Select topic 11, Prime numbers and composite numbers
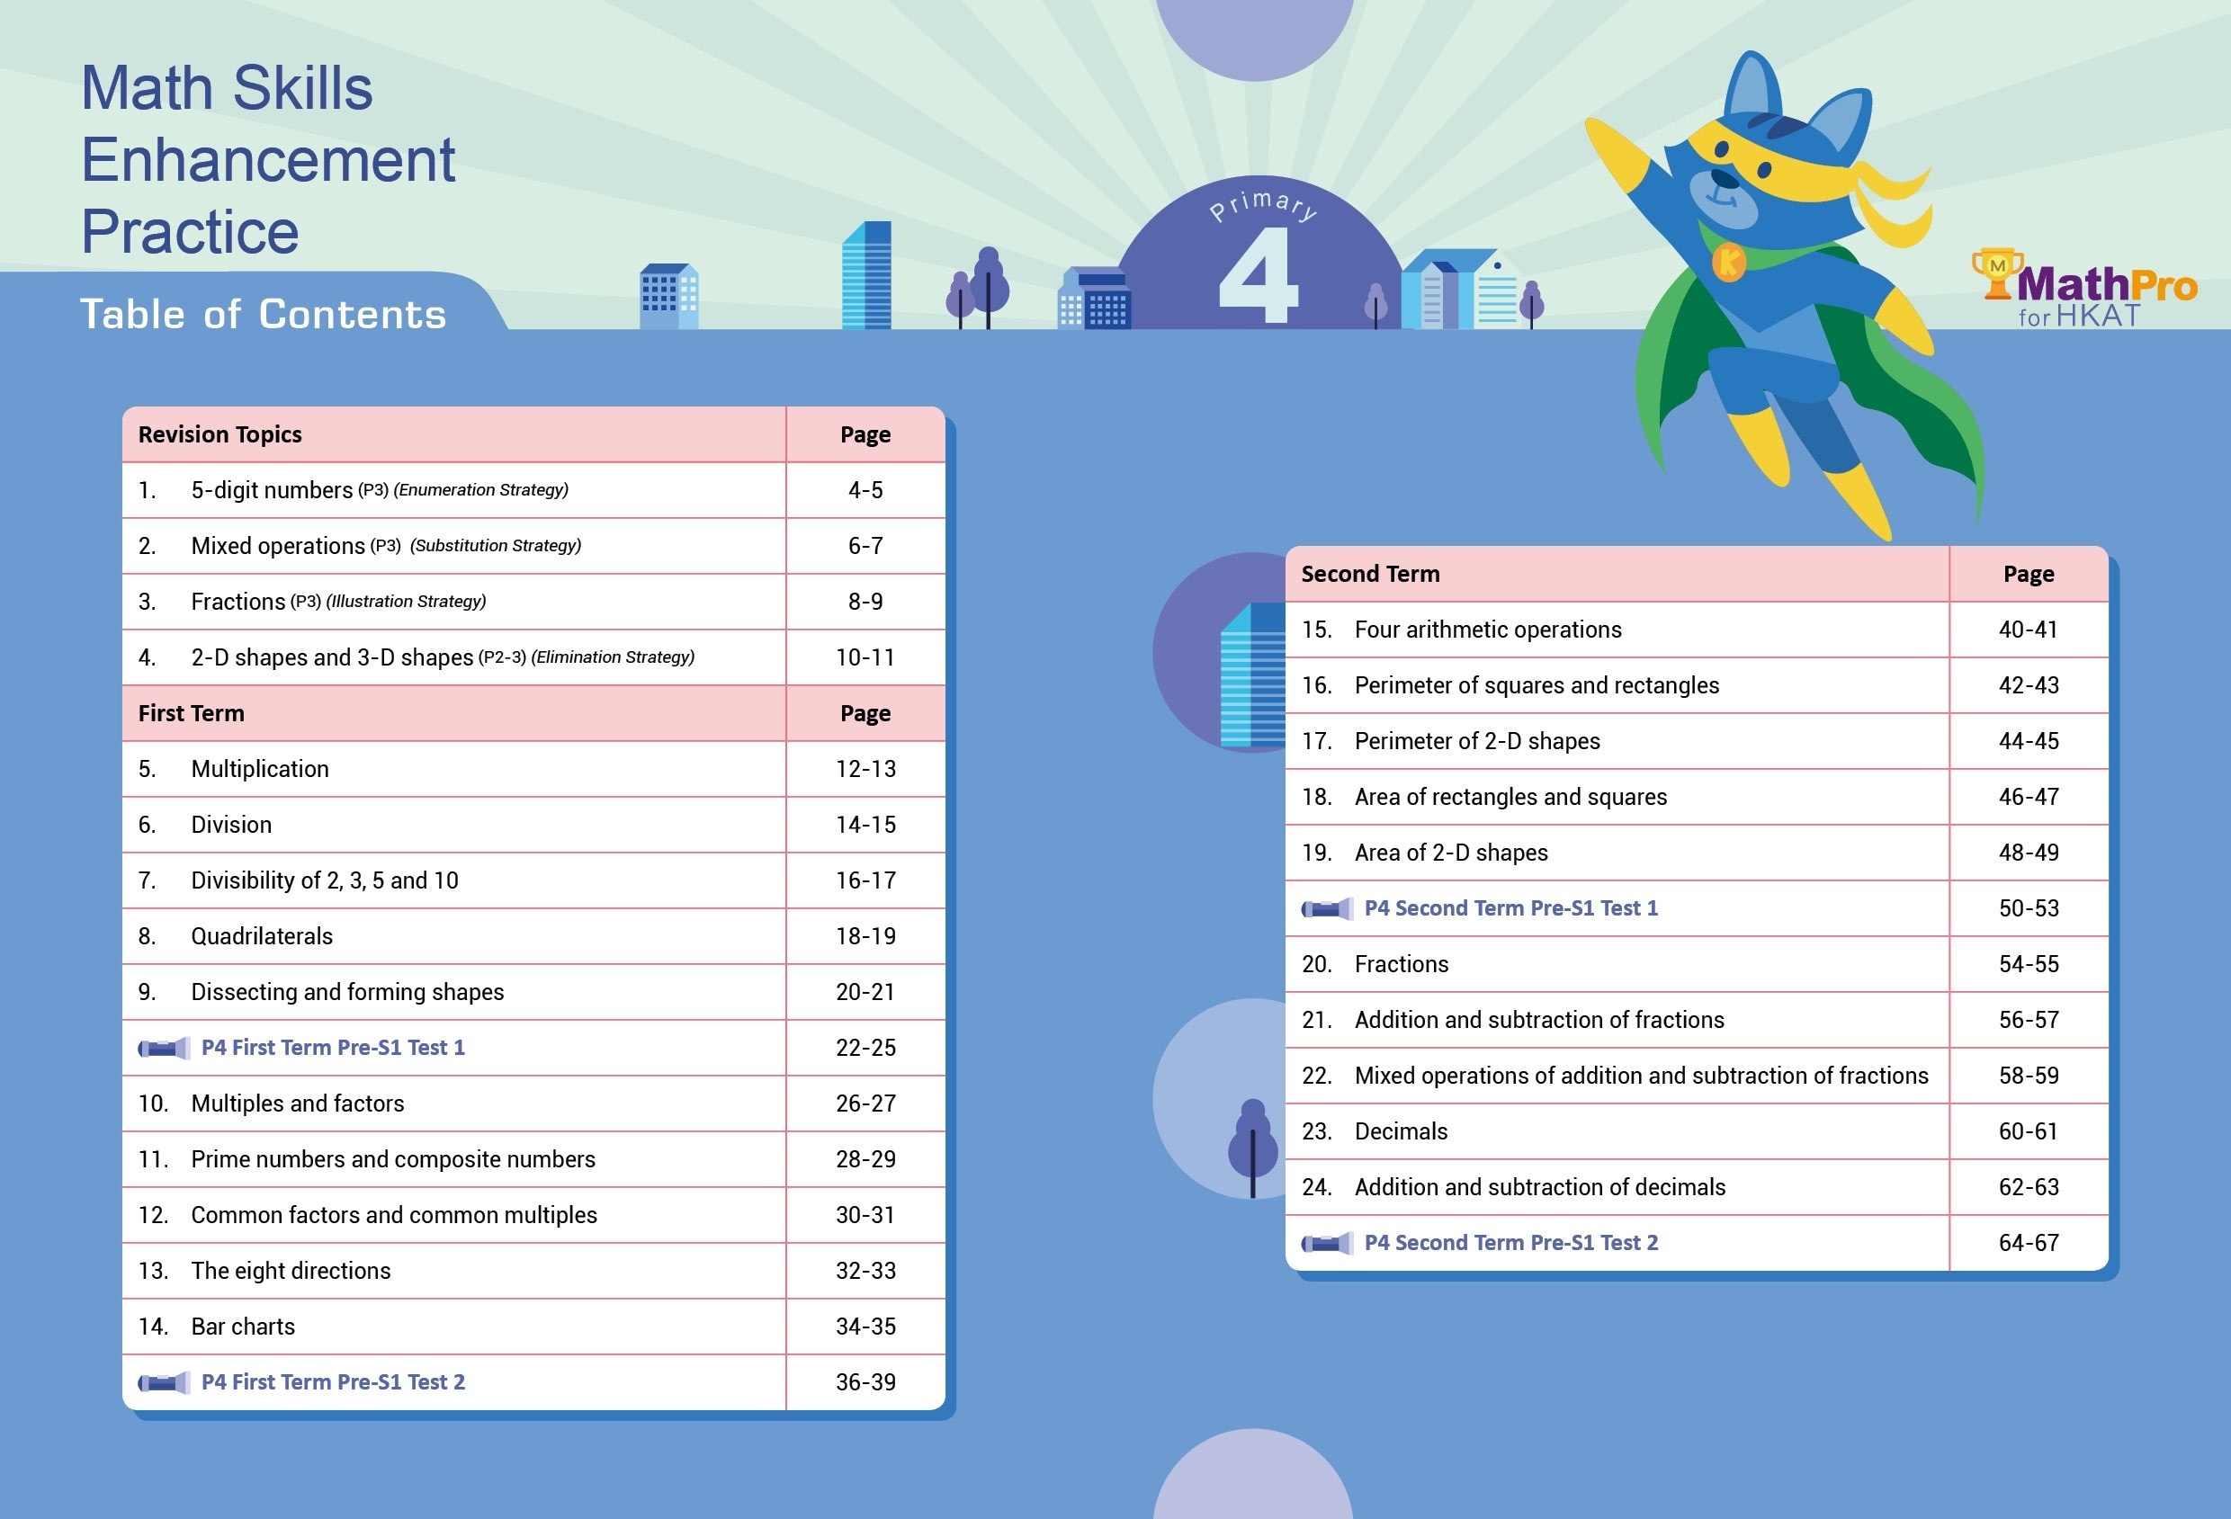 (454, 1159)
